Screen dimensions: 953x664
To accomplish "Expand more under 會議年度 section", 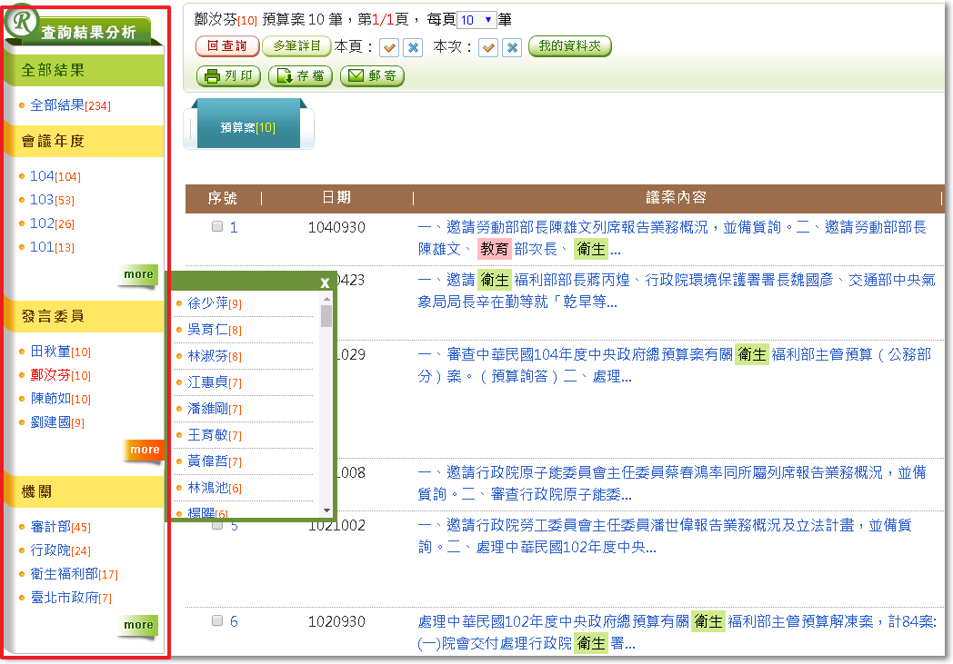I will (x=138, y=274).
